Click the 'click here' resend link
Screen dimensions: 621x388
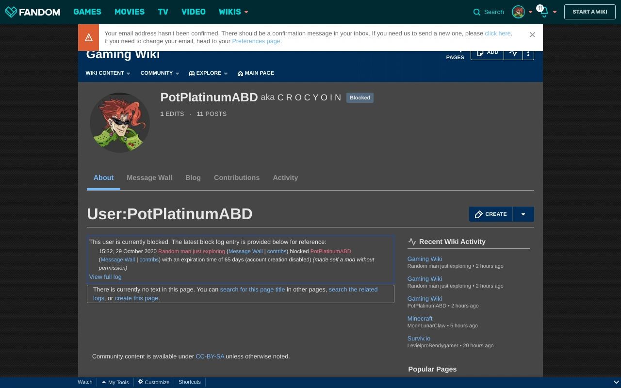498,33
